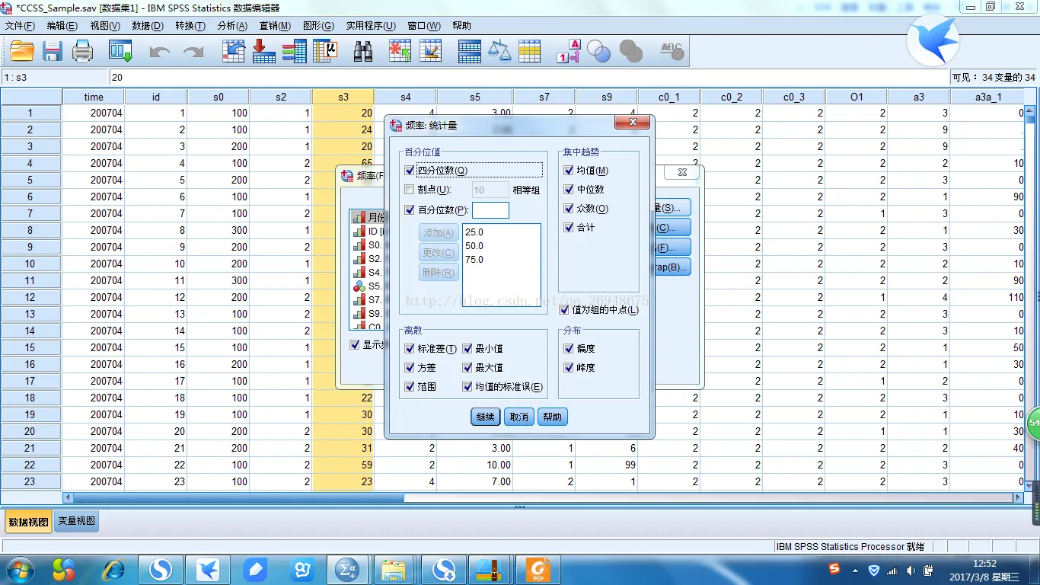
Task: Open the orange PDF reader taskbar icon
Action: point(538,569)
